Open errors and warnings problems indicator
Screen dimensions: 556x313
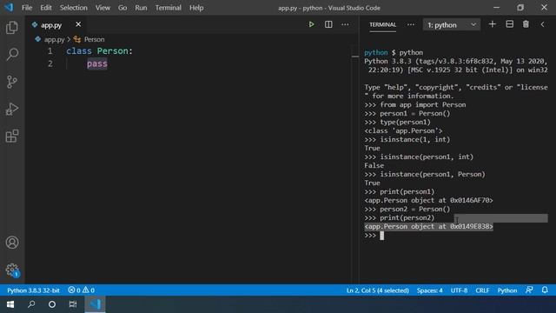pyautogui.click(x=81, y=290)
